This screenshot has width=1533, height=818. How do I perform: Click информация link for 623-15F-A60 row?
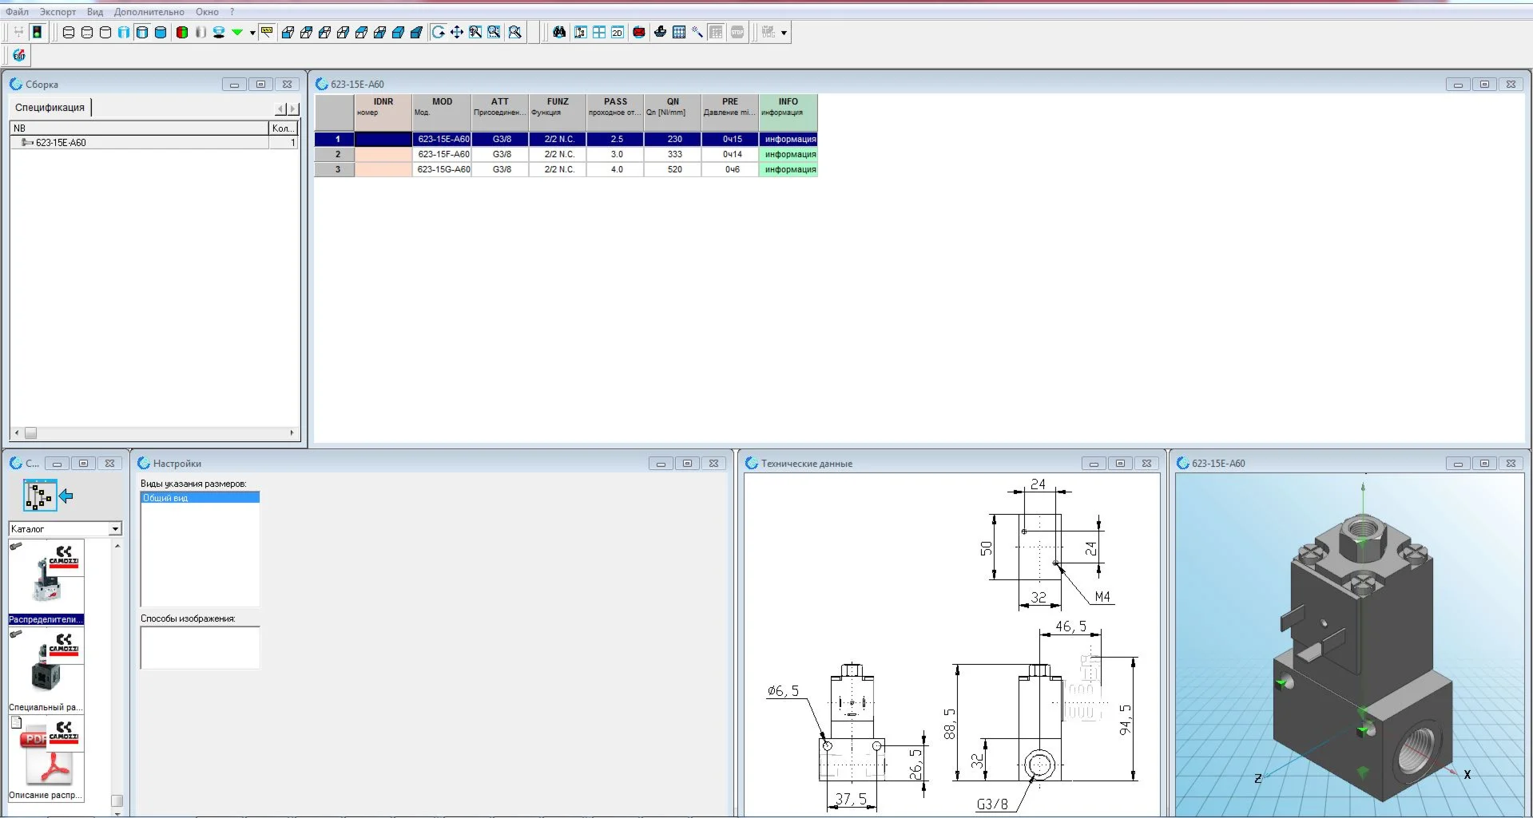(x=789, y=154)
